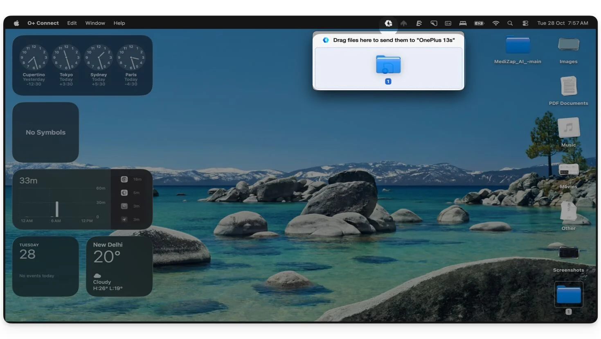Screen dimensions: 601x339
Task: Expand the Screenshots desktop stack
Action: tap(568, 253)
